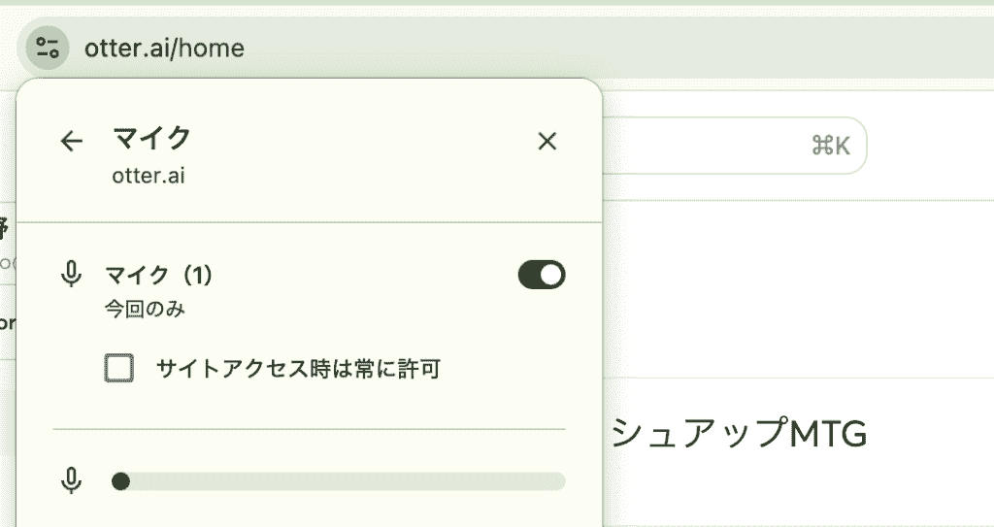Close the マイク permission popup
The image size is (994, 527).
tap(547, 141)
